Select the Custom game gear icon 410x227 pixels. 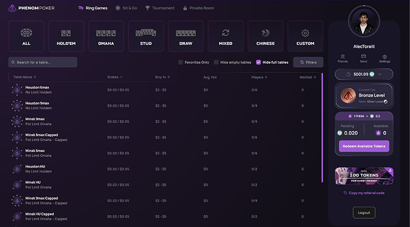click(305, 33)
